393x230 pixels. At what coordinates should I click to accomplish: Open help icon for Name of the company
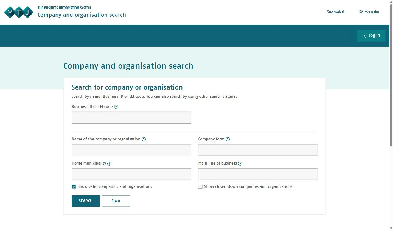[144, 139]
